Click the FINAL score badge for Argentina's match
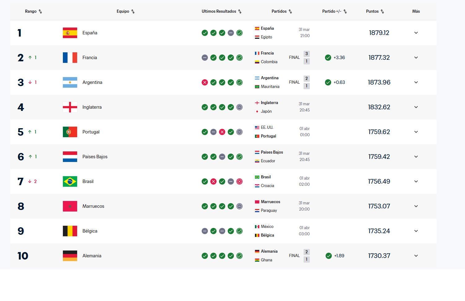 [294, 82]
